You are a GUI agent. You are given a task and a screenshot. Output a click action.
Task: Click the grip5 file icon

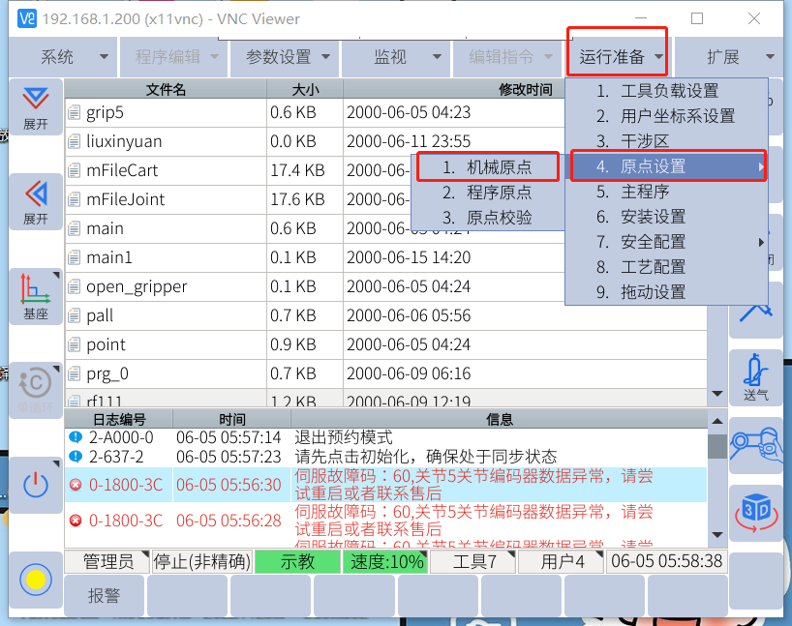pos(75,112)
